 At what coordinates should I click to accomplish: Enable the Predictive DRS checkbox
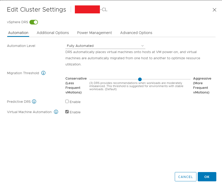coord(67,101)
